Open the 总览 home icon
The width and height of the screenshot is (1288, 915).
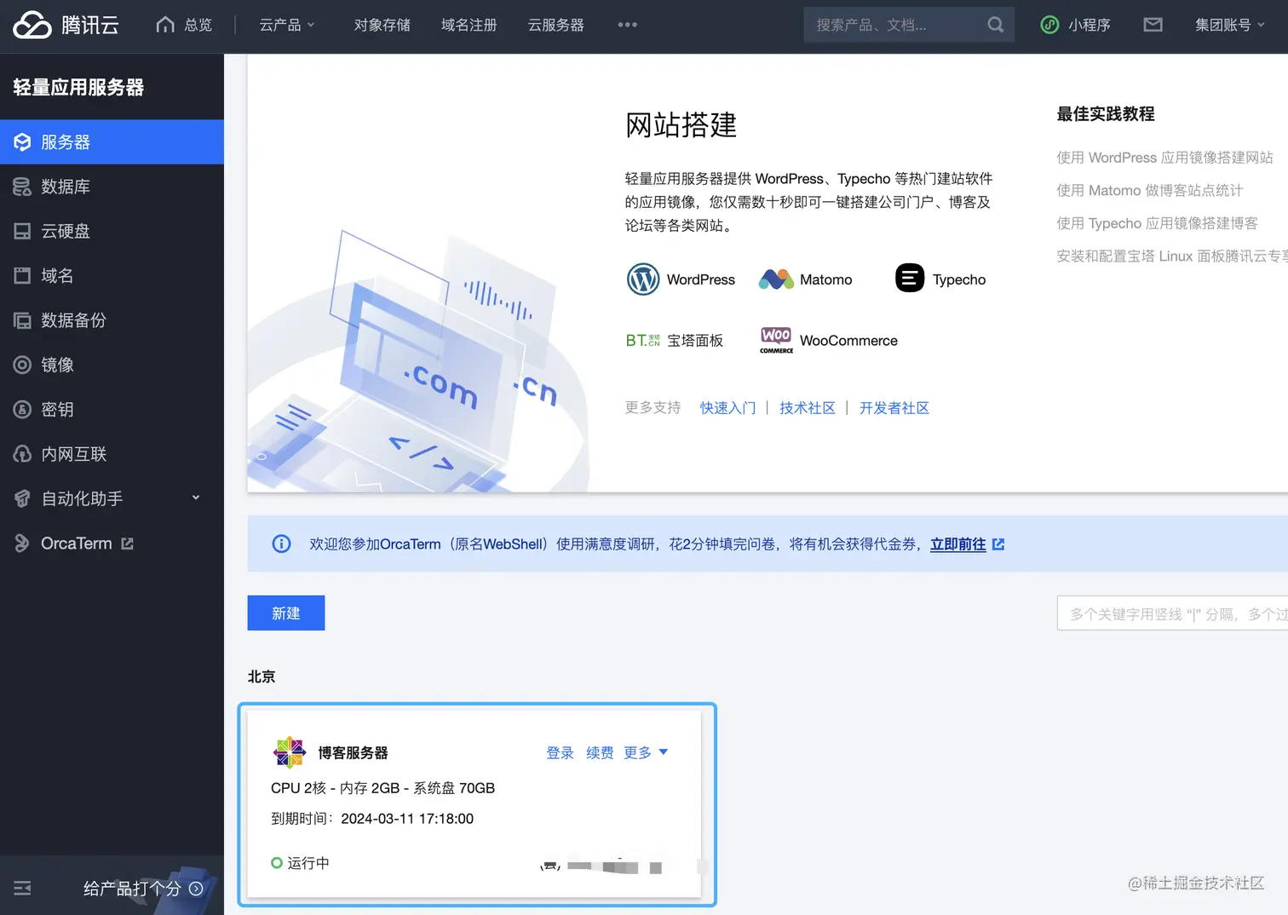[x=165, y=25]
